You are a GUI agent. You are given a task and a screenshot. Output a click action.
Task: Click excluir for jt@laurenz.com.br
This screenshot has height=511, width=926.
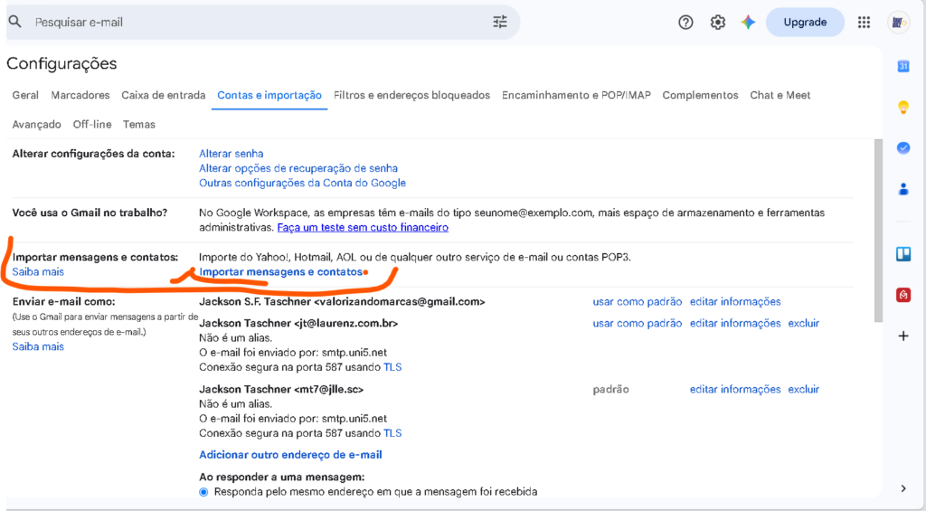coord(804,323)
